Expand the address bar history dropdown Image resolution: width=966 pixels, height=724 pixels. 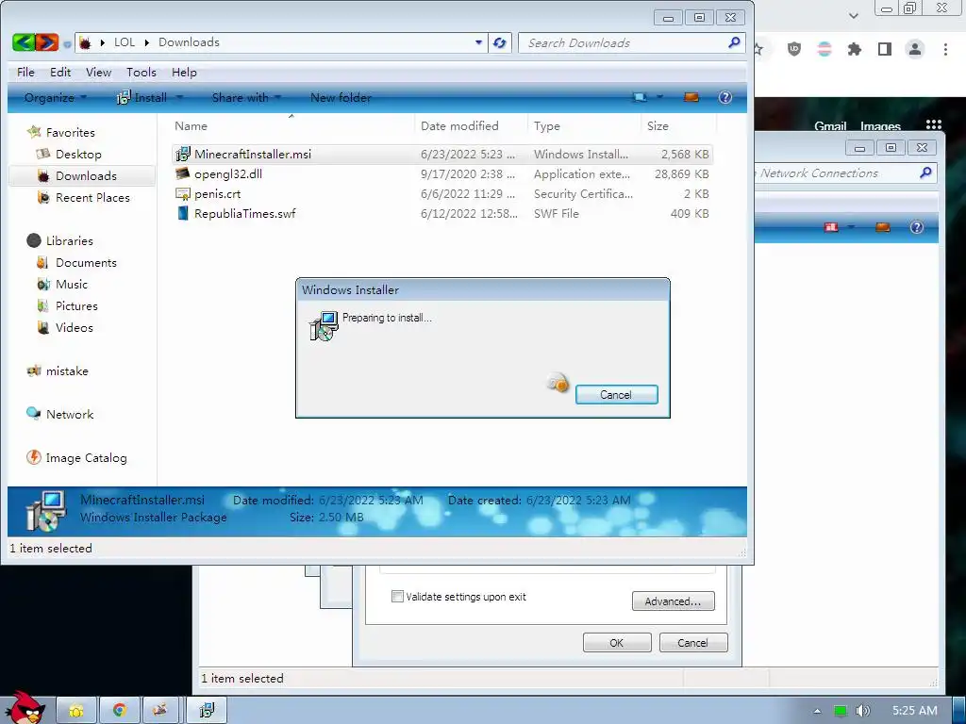click(478, 42)
